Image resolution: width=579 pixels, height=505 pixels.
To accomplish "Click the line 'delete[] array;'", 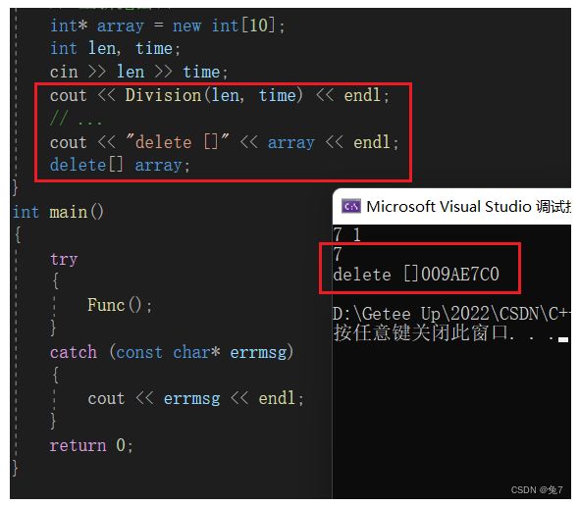I will (120, 166).
